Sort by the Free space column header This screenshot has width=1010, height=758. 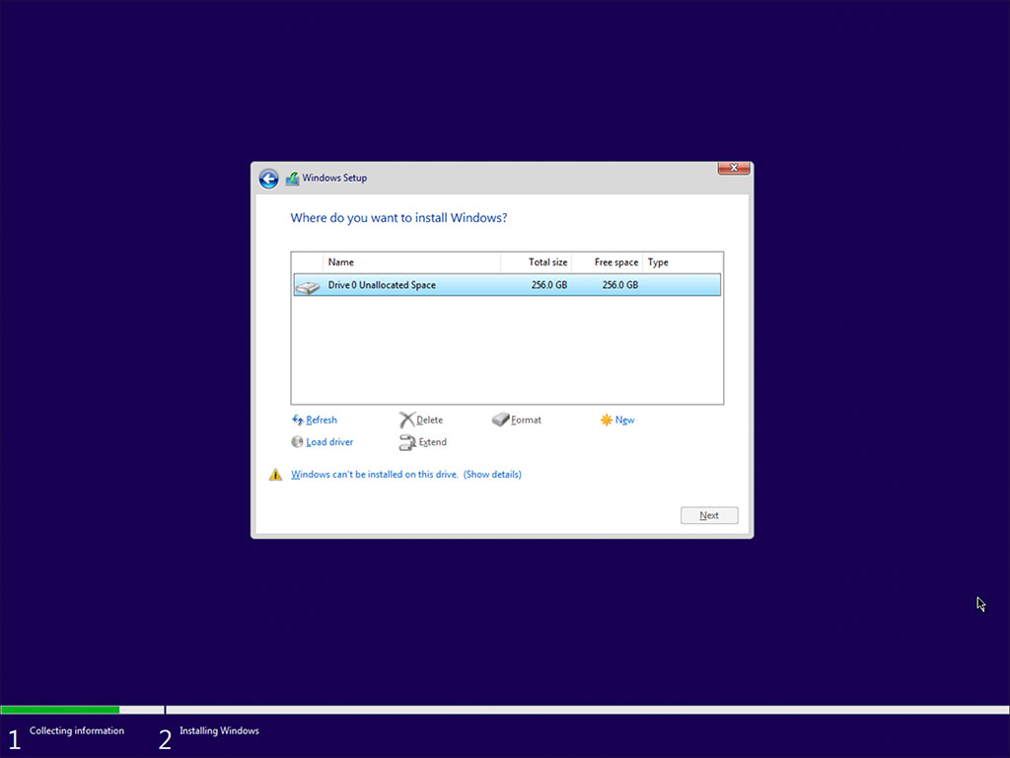tap(607, 263)
